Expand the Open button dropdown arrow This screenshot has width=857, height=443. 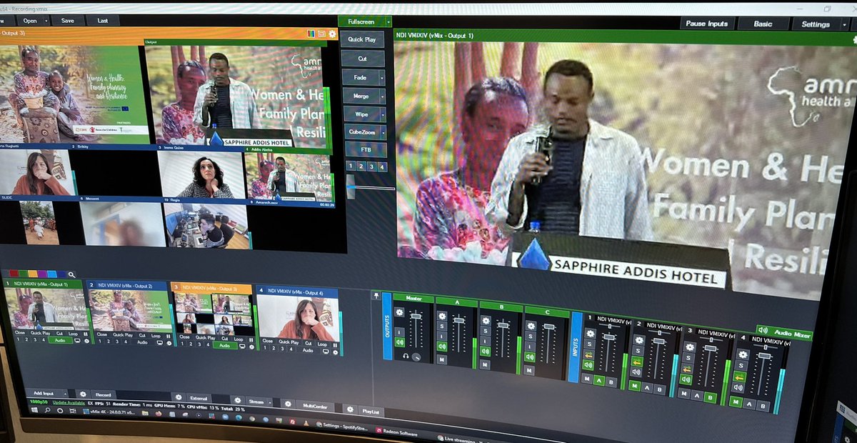coord(46,21)
